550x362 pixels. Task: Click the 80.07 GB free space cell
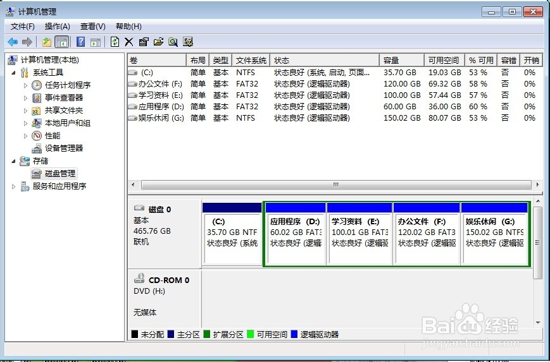444,118
